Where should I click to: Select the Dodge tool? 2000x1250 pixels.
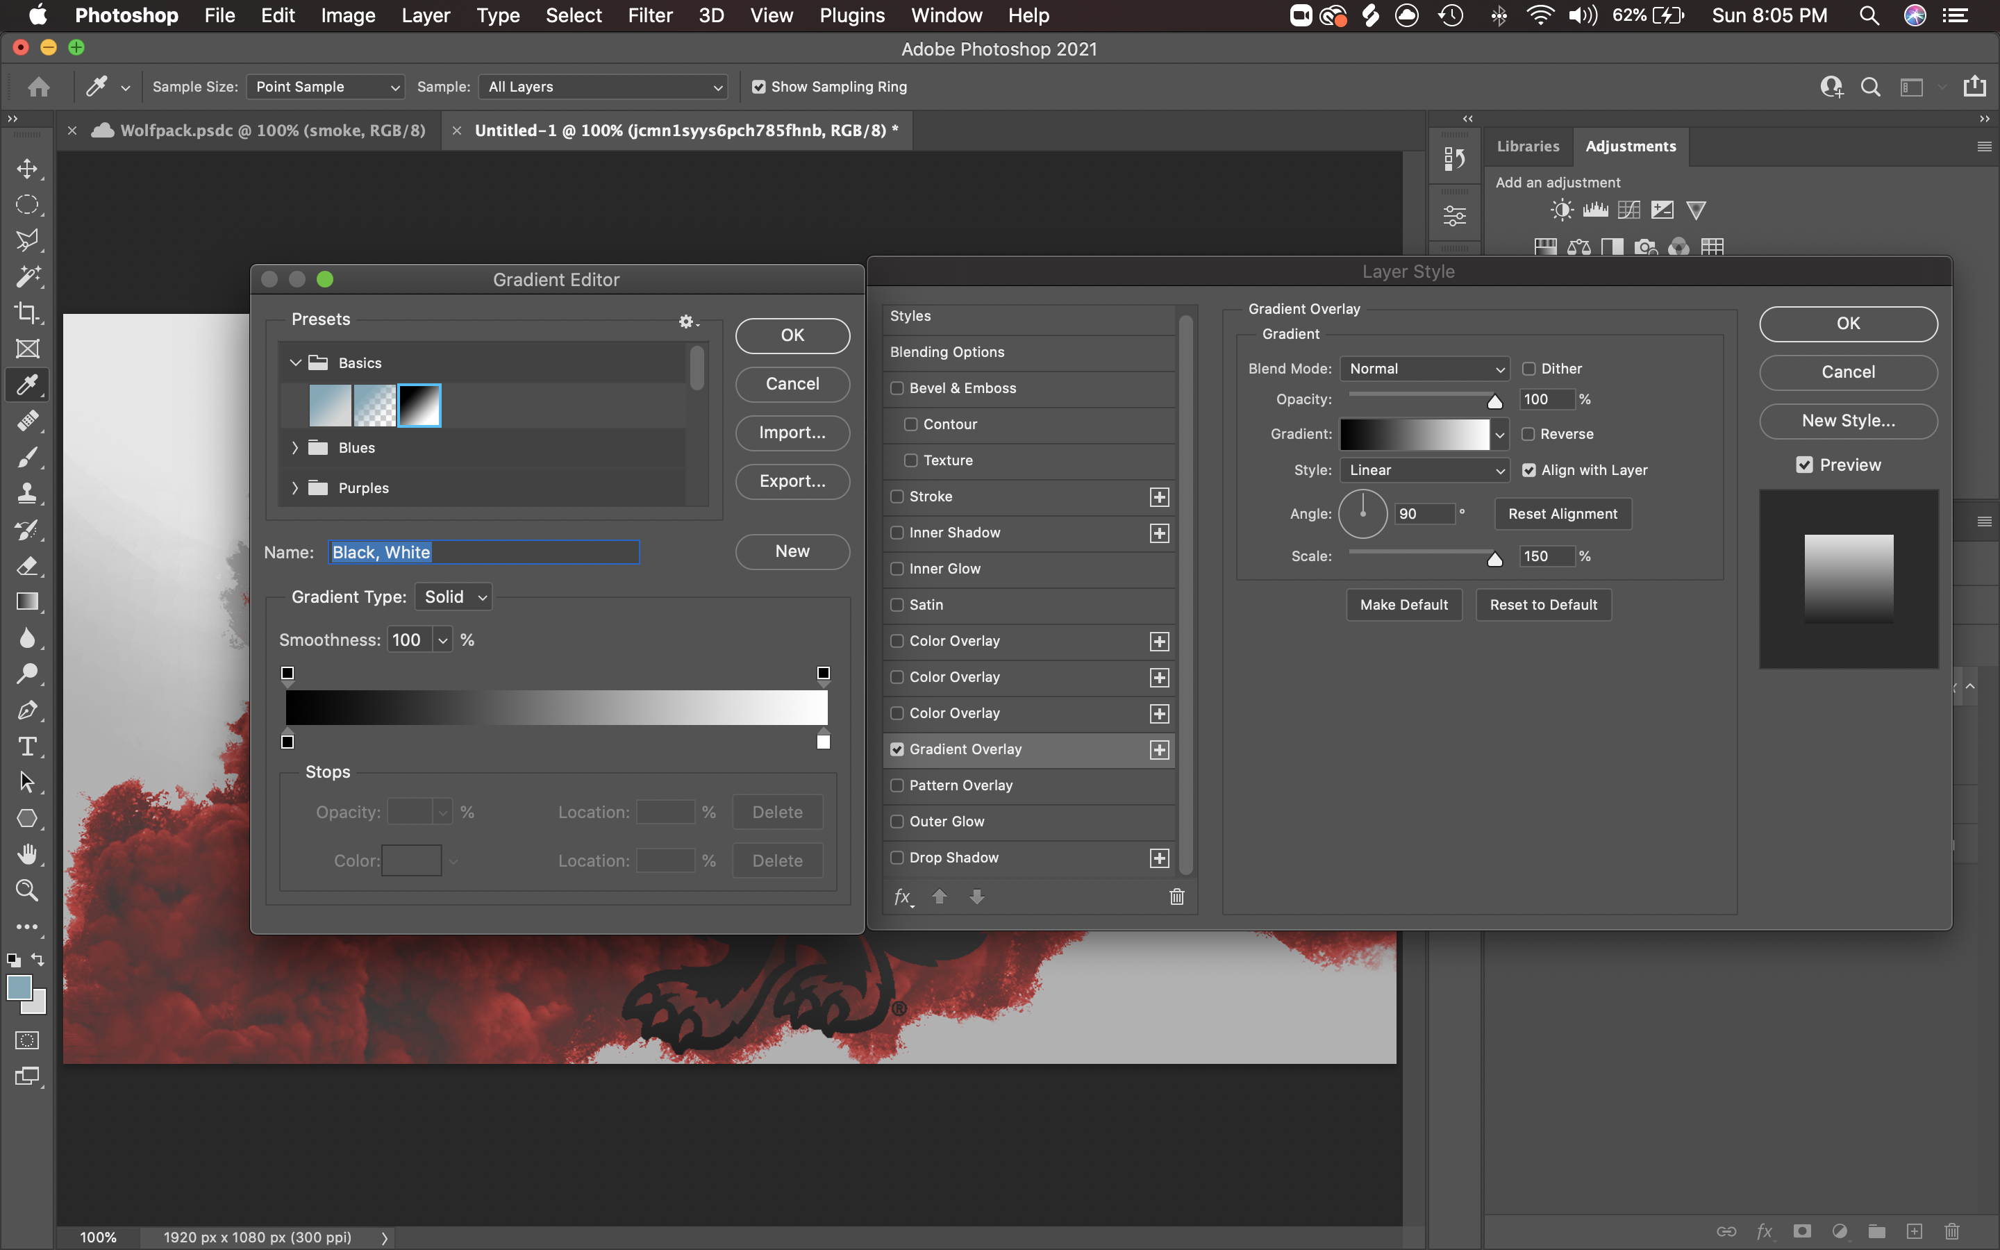coord(27,674)
